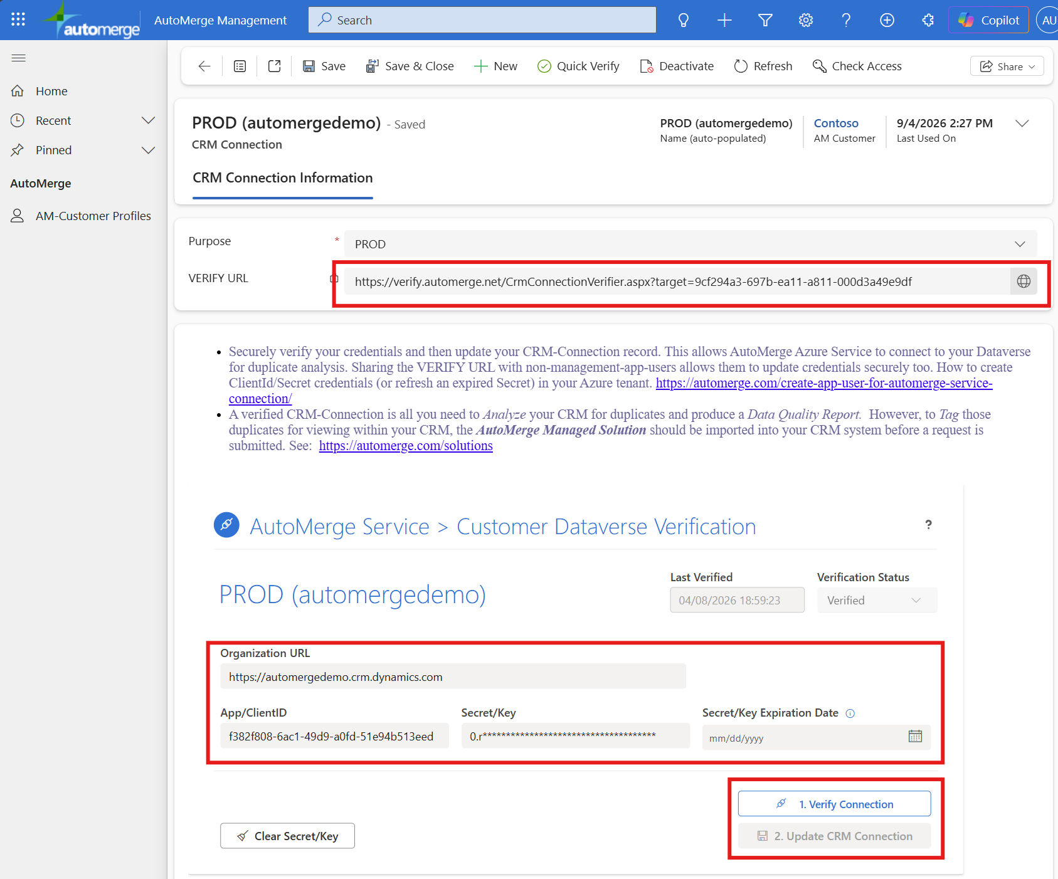This screenshot has height=879, width=1058.
Task: Click the Secret/Key field
Action: point(575,737)
